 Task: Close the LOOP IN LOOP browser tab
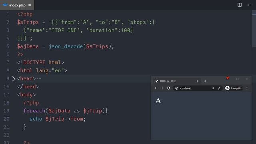click(x=198, y=81)
